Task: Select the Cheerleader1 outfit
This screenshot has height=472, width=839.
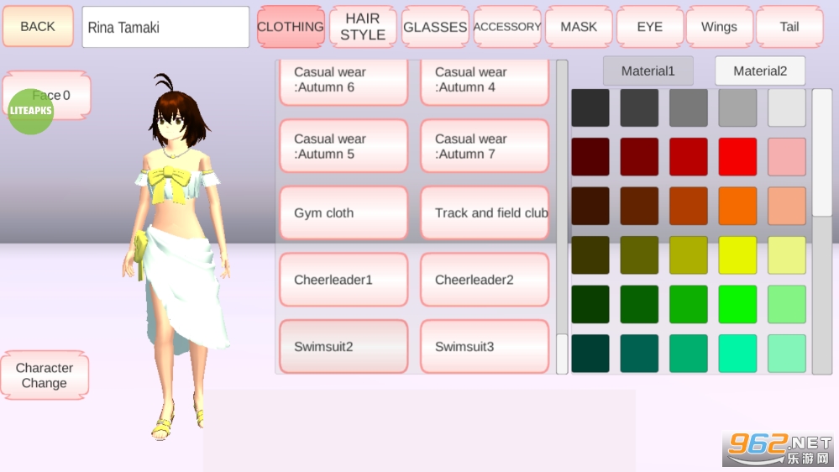Action: (343, 280)
